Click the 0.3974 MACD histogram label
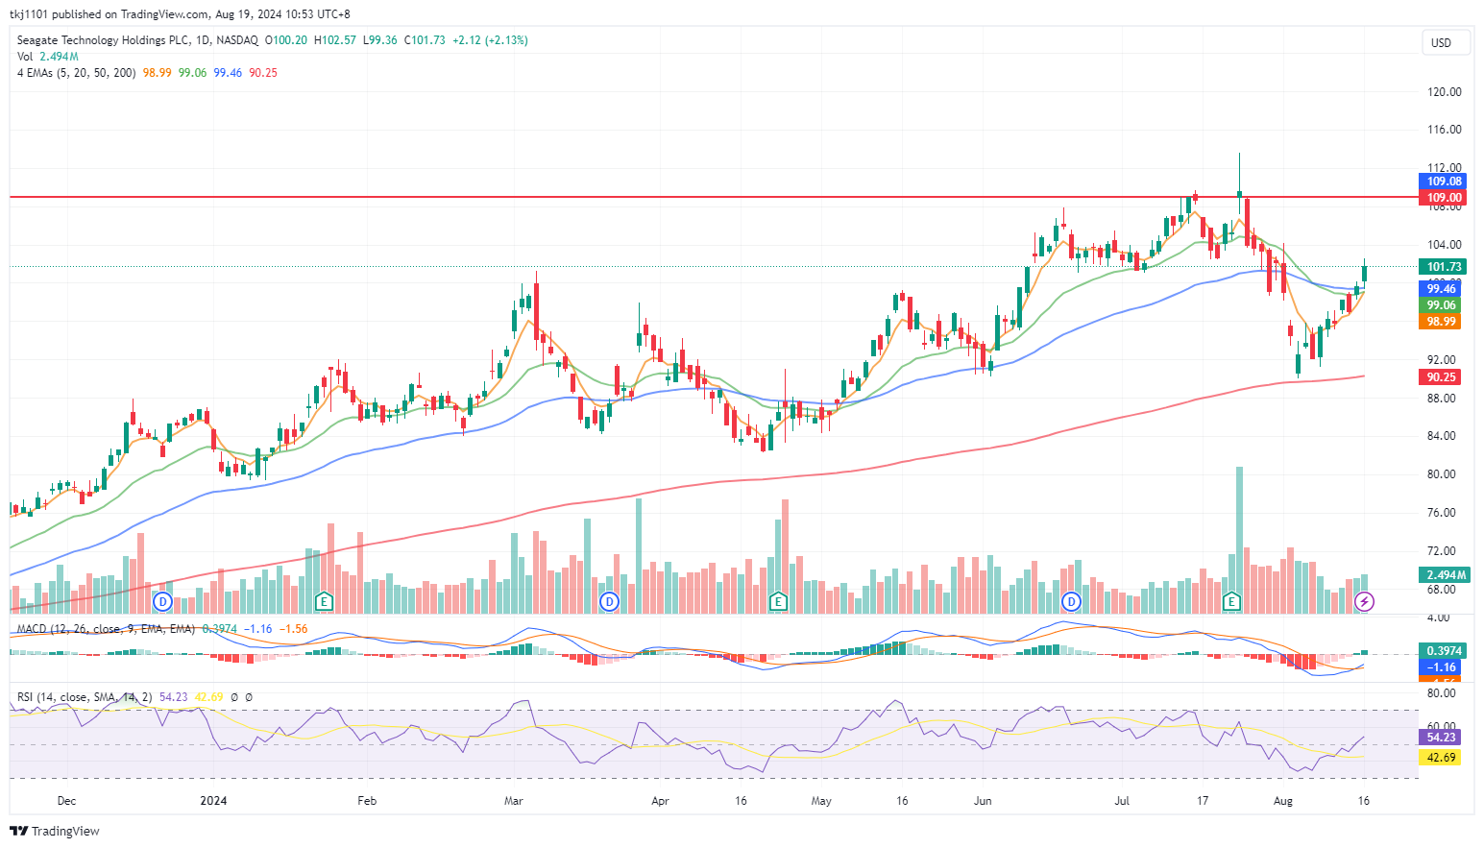 coord(1443,651)
